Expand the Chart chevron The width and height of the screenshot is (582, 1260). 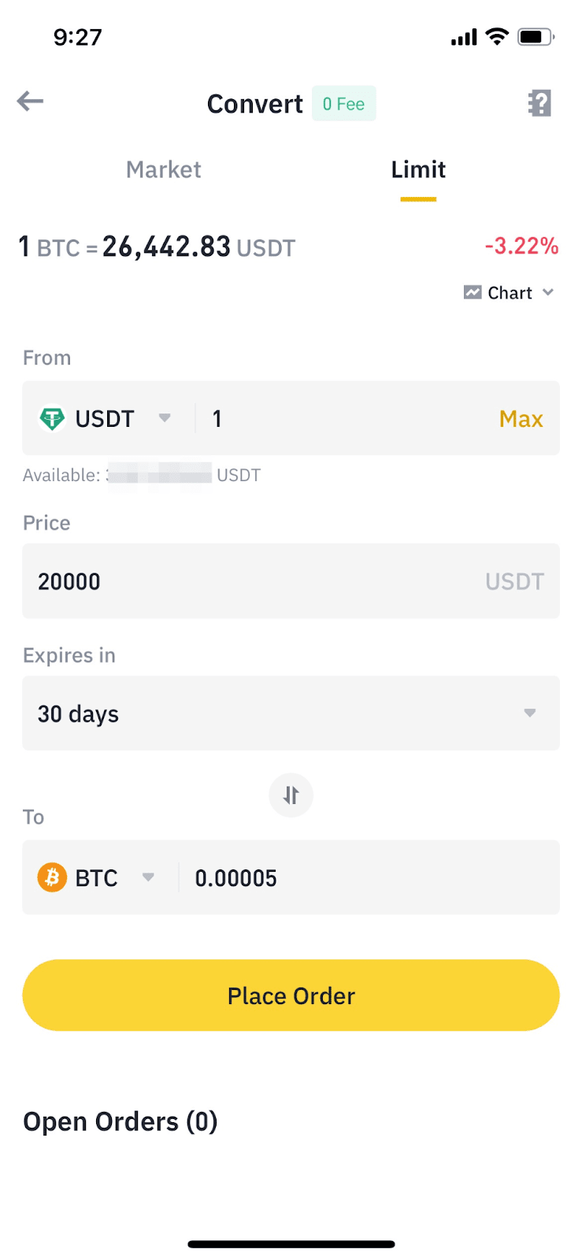tap(548, 292)
